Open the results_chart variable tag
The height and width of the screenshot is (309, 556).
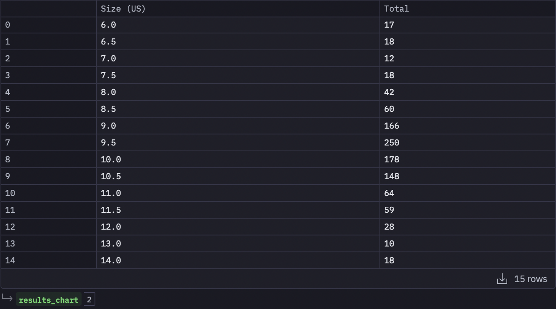[49, 300]
